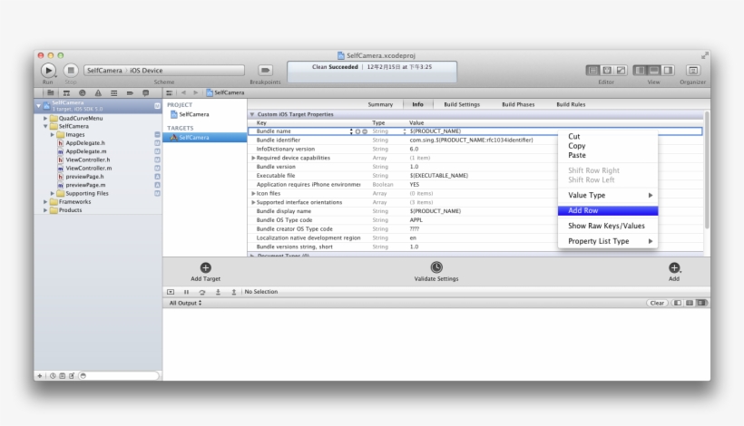Click Validate Settings button
This screenshot has width=744, height=426.
coord(436,272)
